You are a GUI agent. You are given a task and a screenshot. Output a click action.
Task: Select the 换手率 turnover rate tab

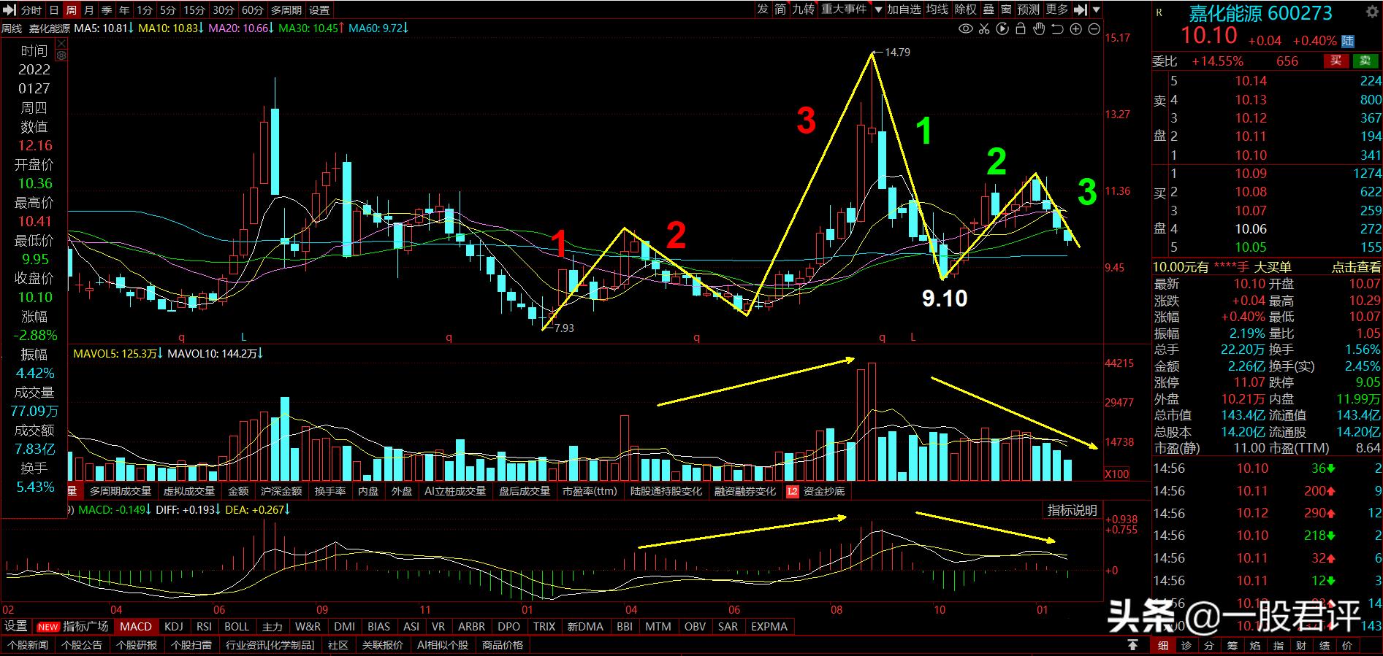click(330, 491)
